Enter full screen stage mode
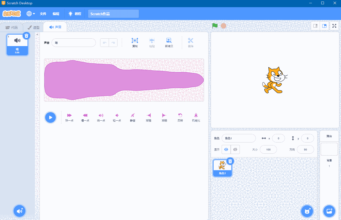Screen dimensions: 341x220 pyautogui.click(x=334, y=26)
